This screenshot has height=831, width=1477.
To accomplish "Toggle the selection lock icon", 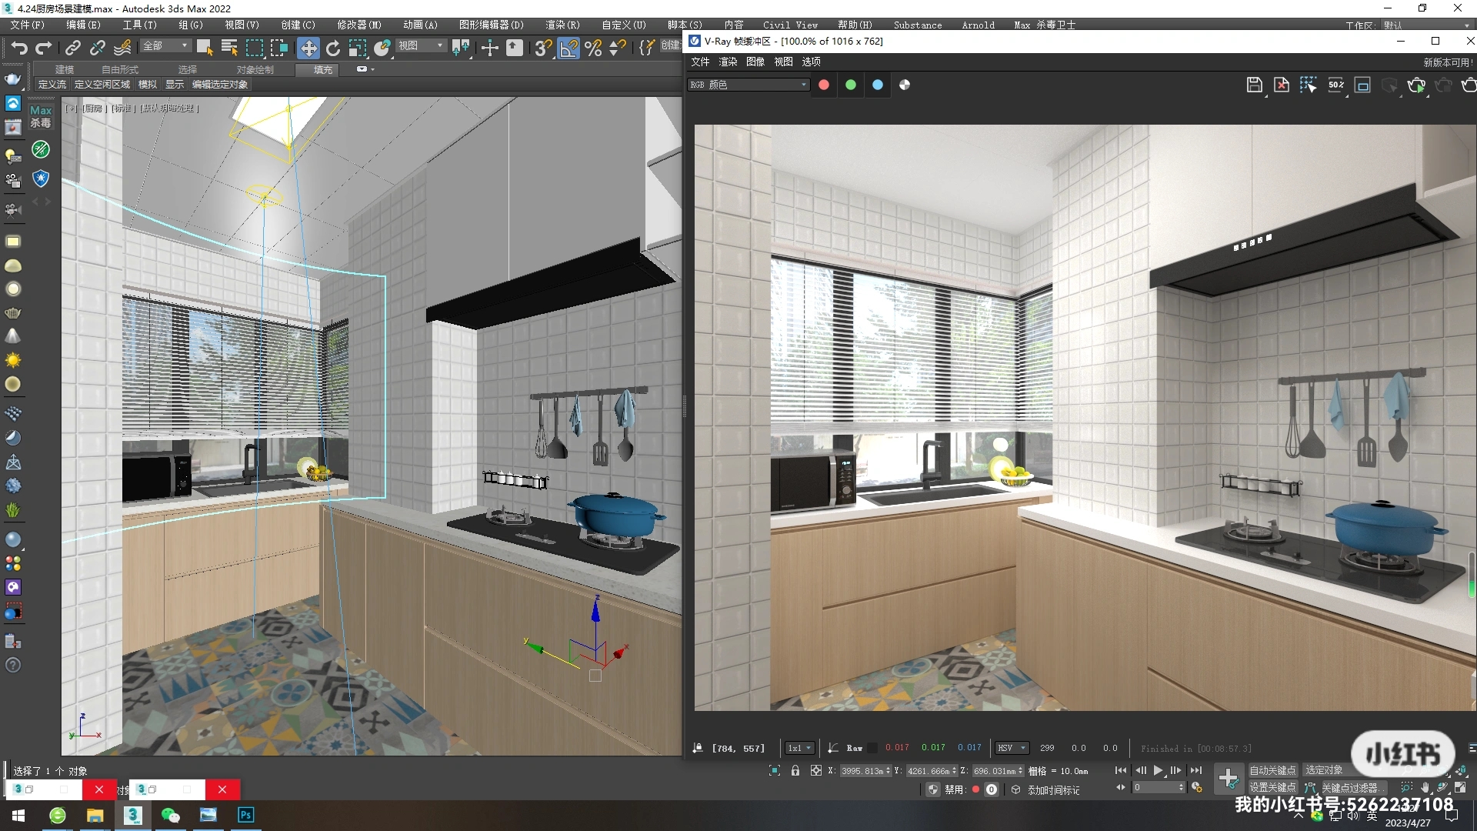I will (795, 770).
